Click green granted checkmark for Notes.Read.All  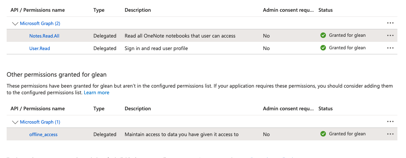pyautogui.click(x=323, y=35)
